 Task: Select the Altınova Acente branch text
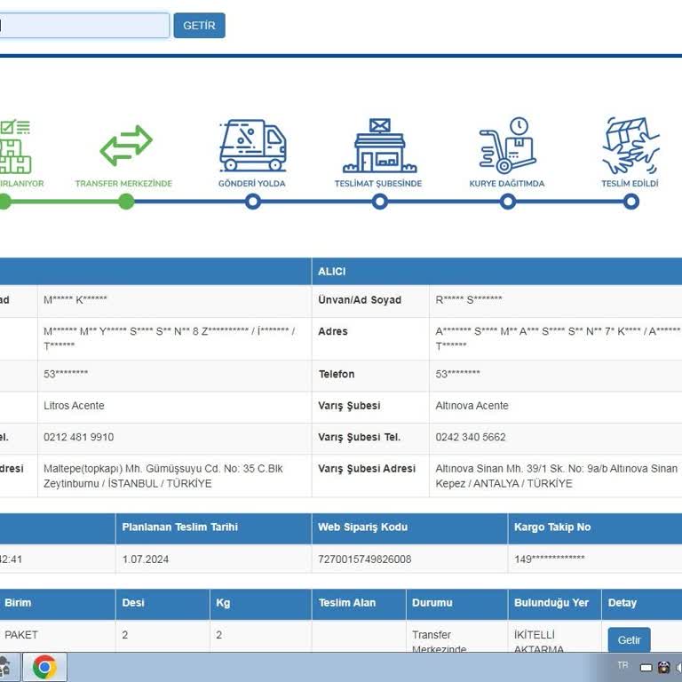pos(472,405)
